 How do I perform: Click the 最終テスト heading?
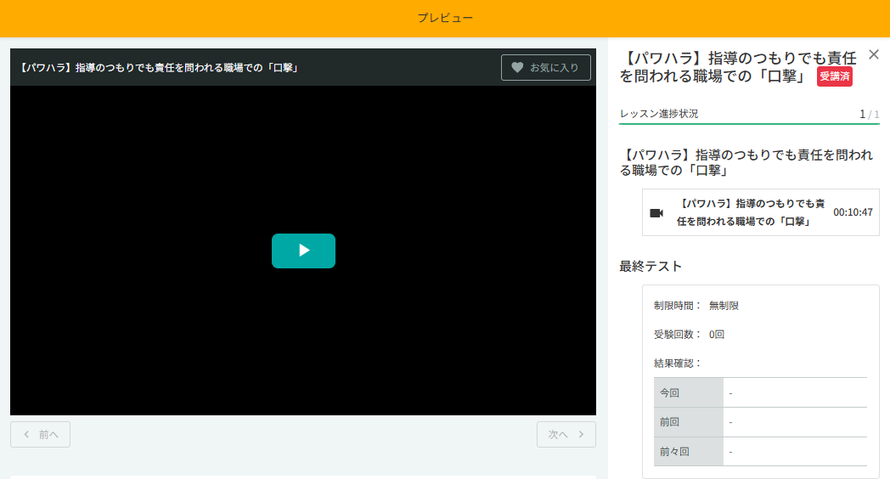(651, 266)
